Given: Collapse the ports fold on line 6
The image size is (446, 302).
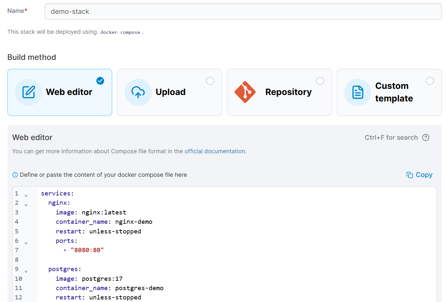Looking at the screenshot, I should 26,243.
